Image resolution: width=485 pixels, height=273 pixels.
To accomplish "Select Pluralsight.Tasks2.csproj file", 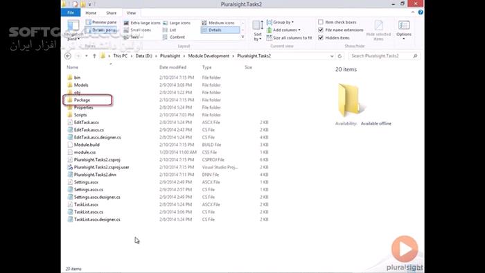I will point(97,160).
